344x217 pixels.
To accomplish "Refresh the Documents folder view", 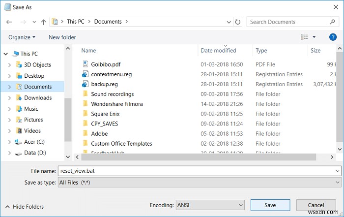I will pos(238,22).
